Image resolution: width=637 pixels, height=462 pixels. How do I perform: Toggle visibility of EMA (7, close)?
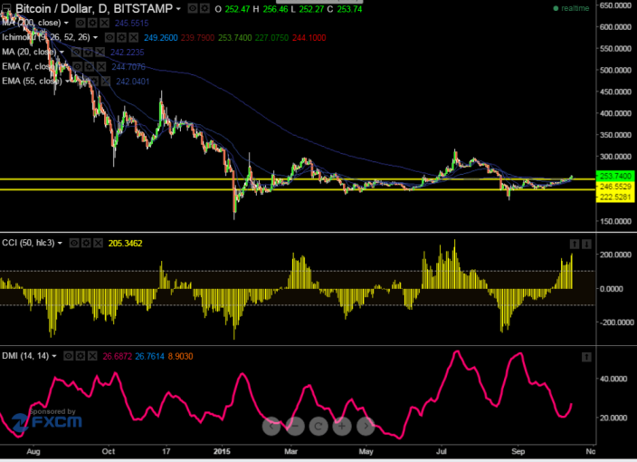[x=78, y=67]
